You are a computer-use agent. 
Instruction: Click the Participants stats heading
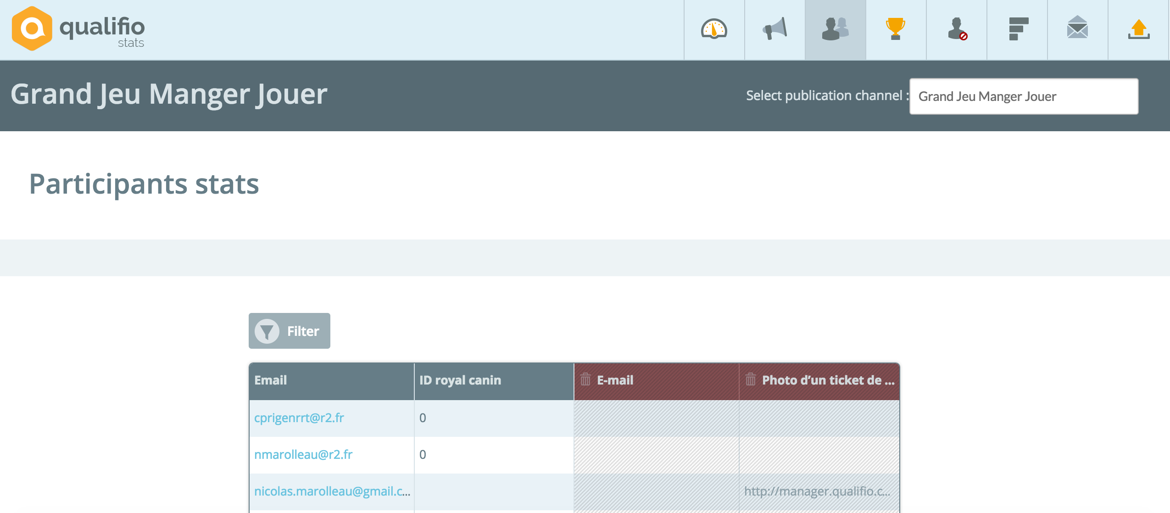[x=144, y=184]
